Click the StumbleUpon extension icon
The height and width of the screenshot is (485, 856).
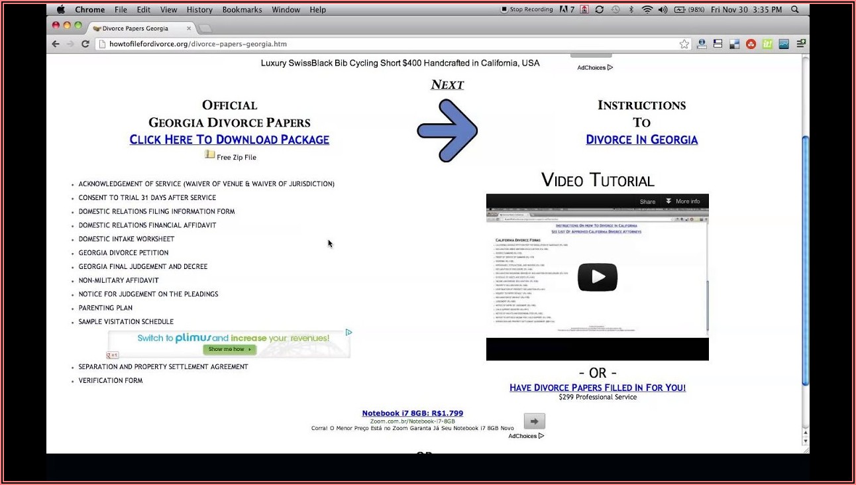pos(751,44)
